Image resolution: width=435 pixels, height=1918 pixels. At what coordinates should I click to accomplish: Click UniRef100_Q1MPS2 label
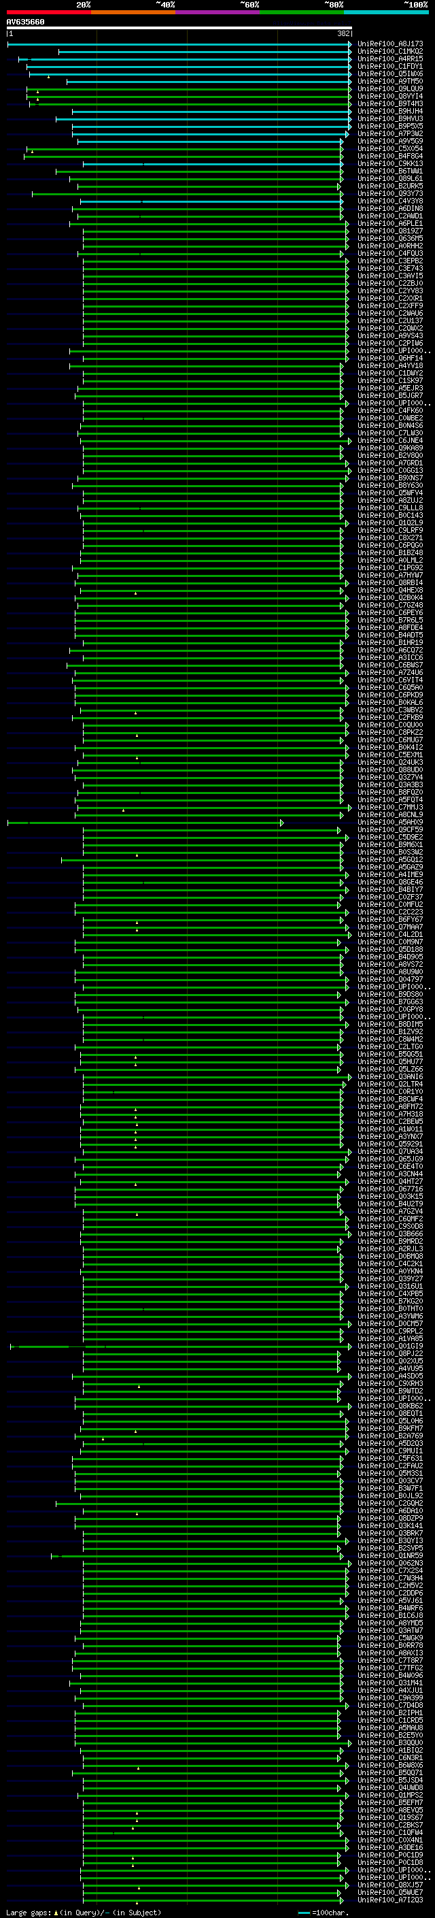click(390, 1795)
